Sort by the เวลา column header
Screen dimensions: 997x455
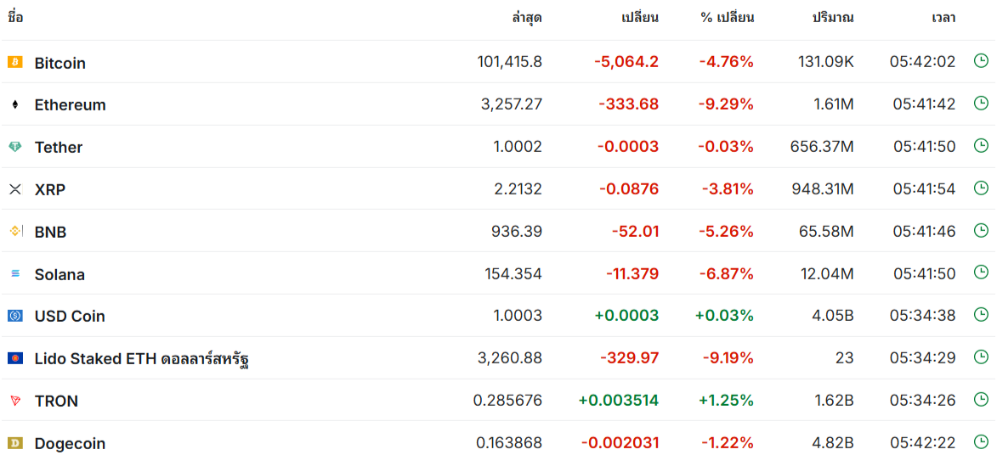coord(943,18)
